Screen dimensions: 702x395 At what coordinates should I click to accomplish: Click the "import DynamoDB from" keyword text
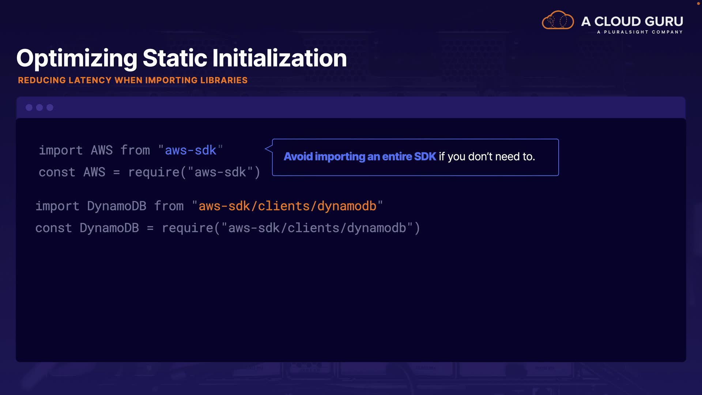[109, 206]
